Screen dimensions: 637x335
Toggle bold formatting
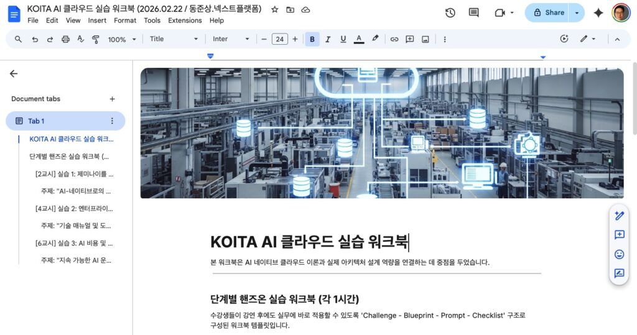tap(312, 39)
